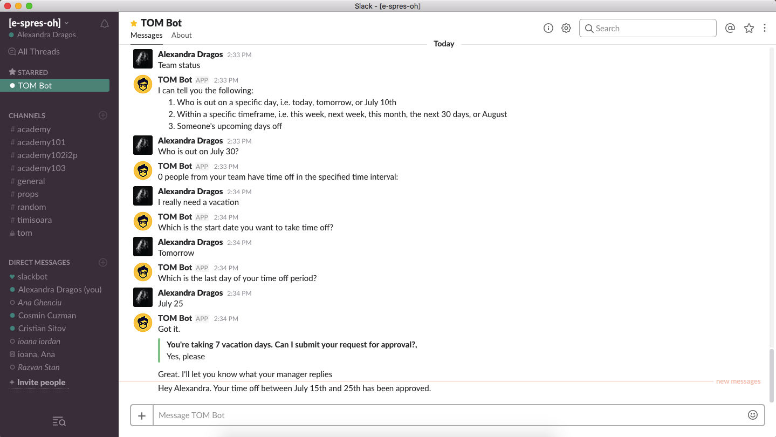Click the STARRED section header

(29, 72)
